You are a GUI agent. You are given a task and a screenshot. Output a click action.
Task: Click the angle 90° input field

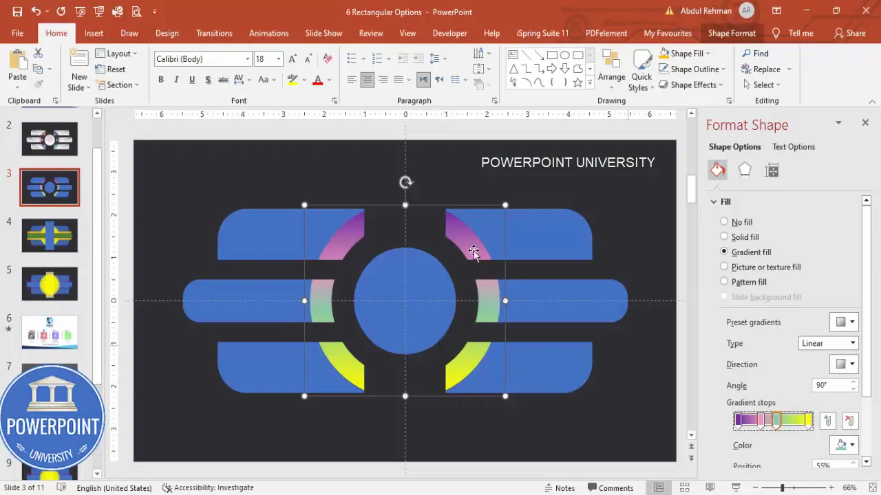[x=831, y=385]
